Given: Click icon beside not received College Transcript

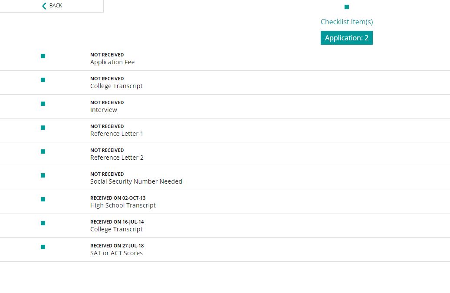Looking at the screenshot, I should [43, 80].
